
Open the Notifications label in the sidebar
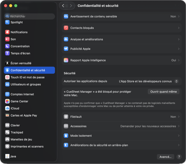[19, 32]
